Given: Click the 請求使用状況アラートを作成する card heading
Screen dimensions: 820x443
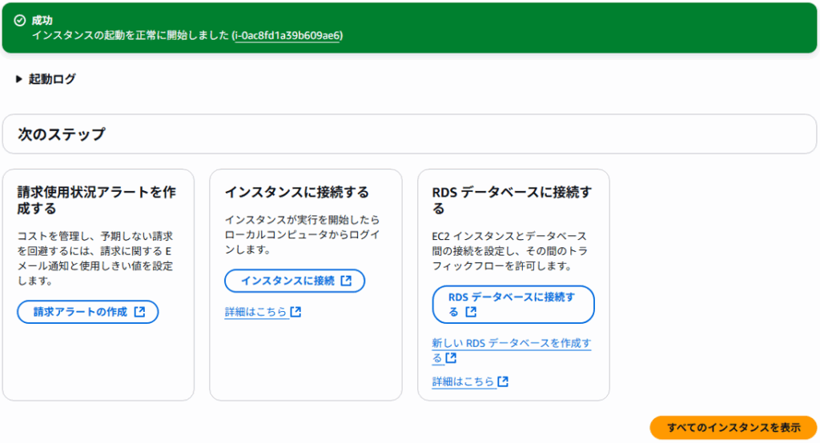Looking at the screenshot, I should pos(96,200).
